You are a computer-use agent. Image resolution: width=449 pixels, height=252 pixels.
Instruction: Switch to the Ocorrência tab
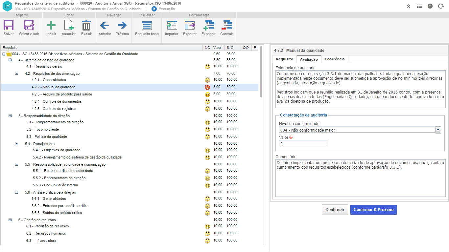click(334, 59)
